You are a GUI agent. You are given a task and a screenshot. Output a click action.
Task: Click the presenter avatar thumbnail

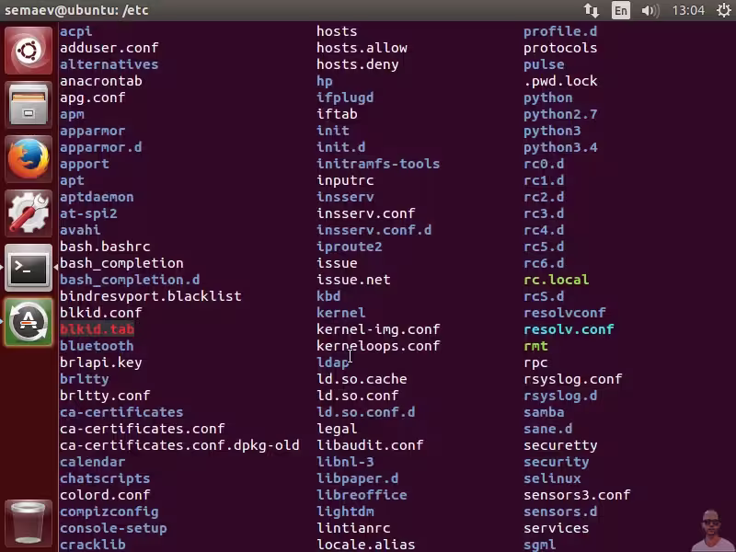pyautogui.click(x=711, y=529)
